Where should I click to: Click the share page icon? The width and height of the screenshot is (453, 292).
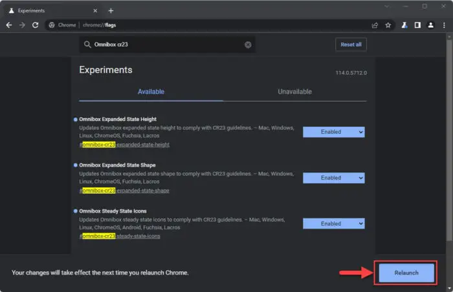375,25
